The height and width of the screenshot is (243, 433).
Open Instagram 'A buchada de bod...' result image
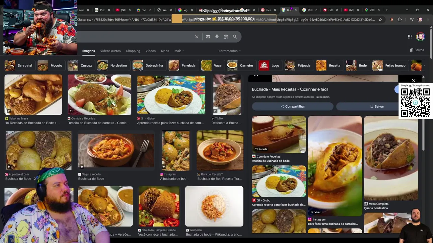pyautogui.click(x=176, y=150)
